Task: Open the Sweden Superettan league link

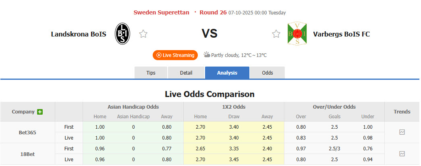Action: (x=161, y=12)
